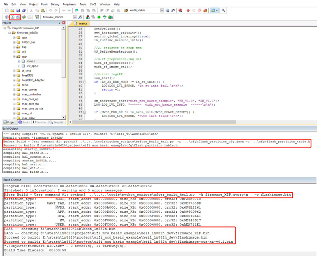Disable all breakpoints in the toolbar
Viewport: 321px width, 260px height.
[x=199, y=10]
